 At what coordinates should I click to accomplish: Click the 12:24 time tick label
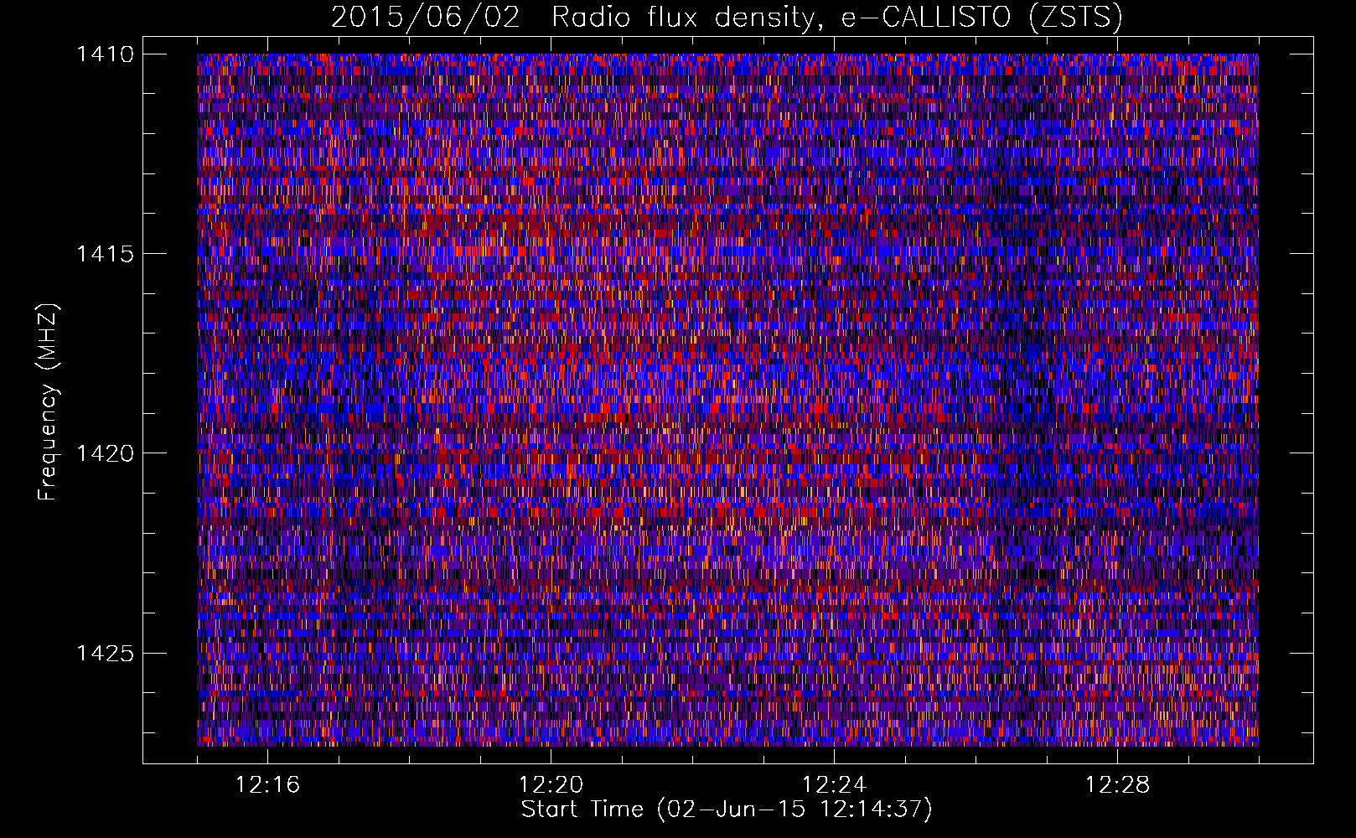click(x=834, y=785)
